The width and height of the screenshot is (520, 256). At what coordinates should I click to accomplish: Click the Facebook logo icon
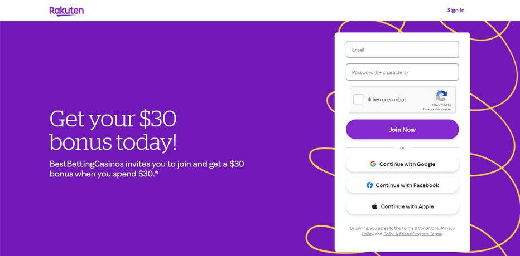[369, 185]
